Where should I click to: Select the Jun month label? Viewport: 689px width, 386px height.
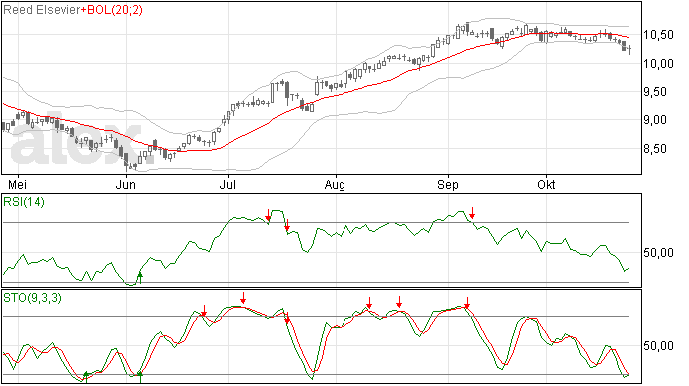(x=126, y=184)
